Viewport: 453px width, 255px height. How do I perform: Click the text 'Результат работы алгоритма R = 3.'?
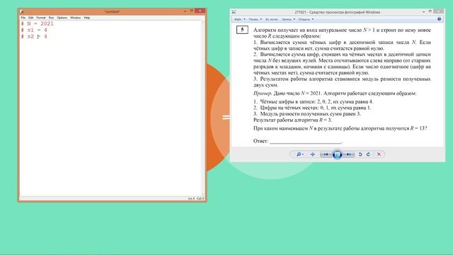coord(292,120)
